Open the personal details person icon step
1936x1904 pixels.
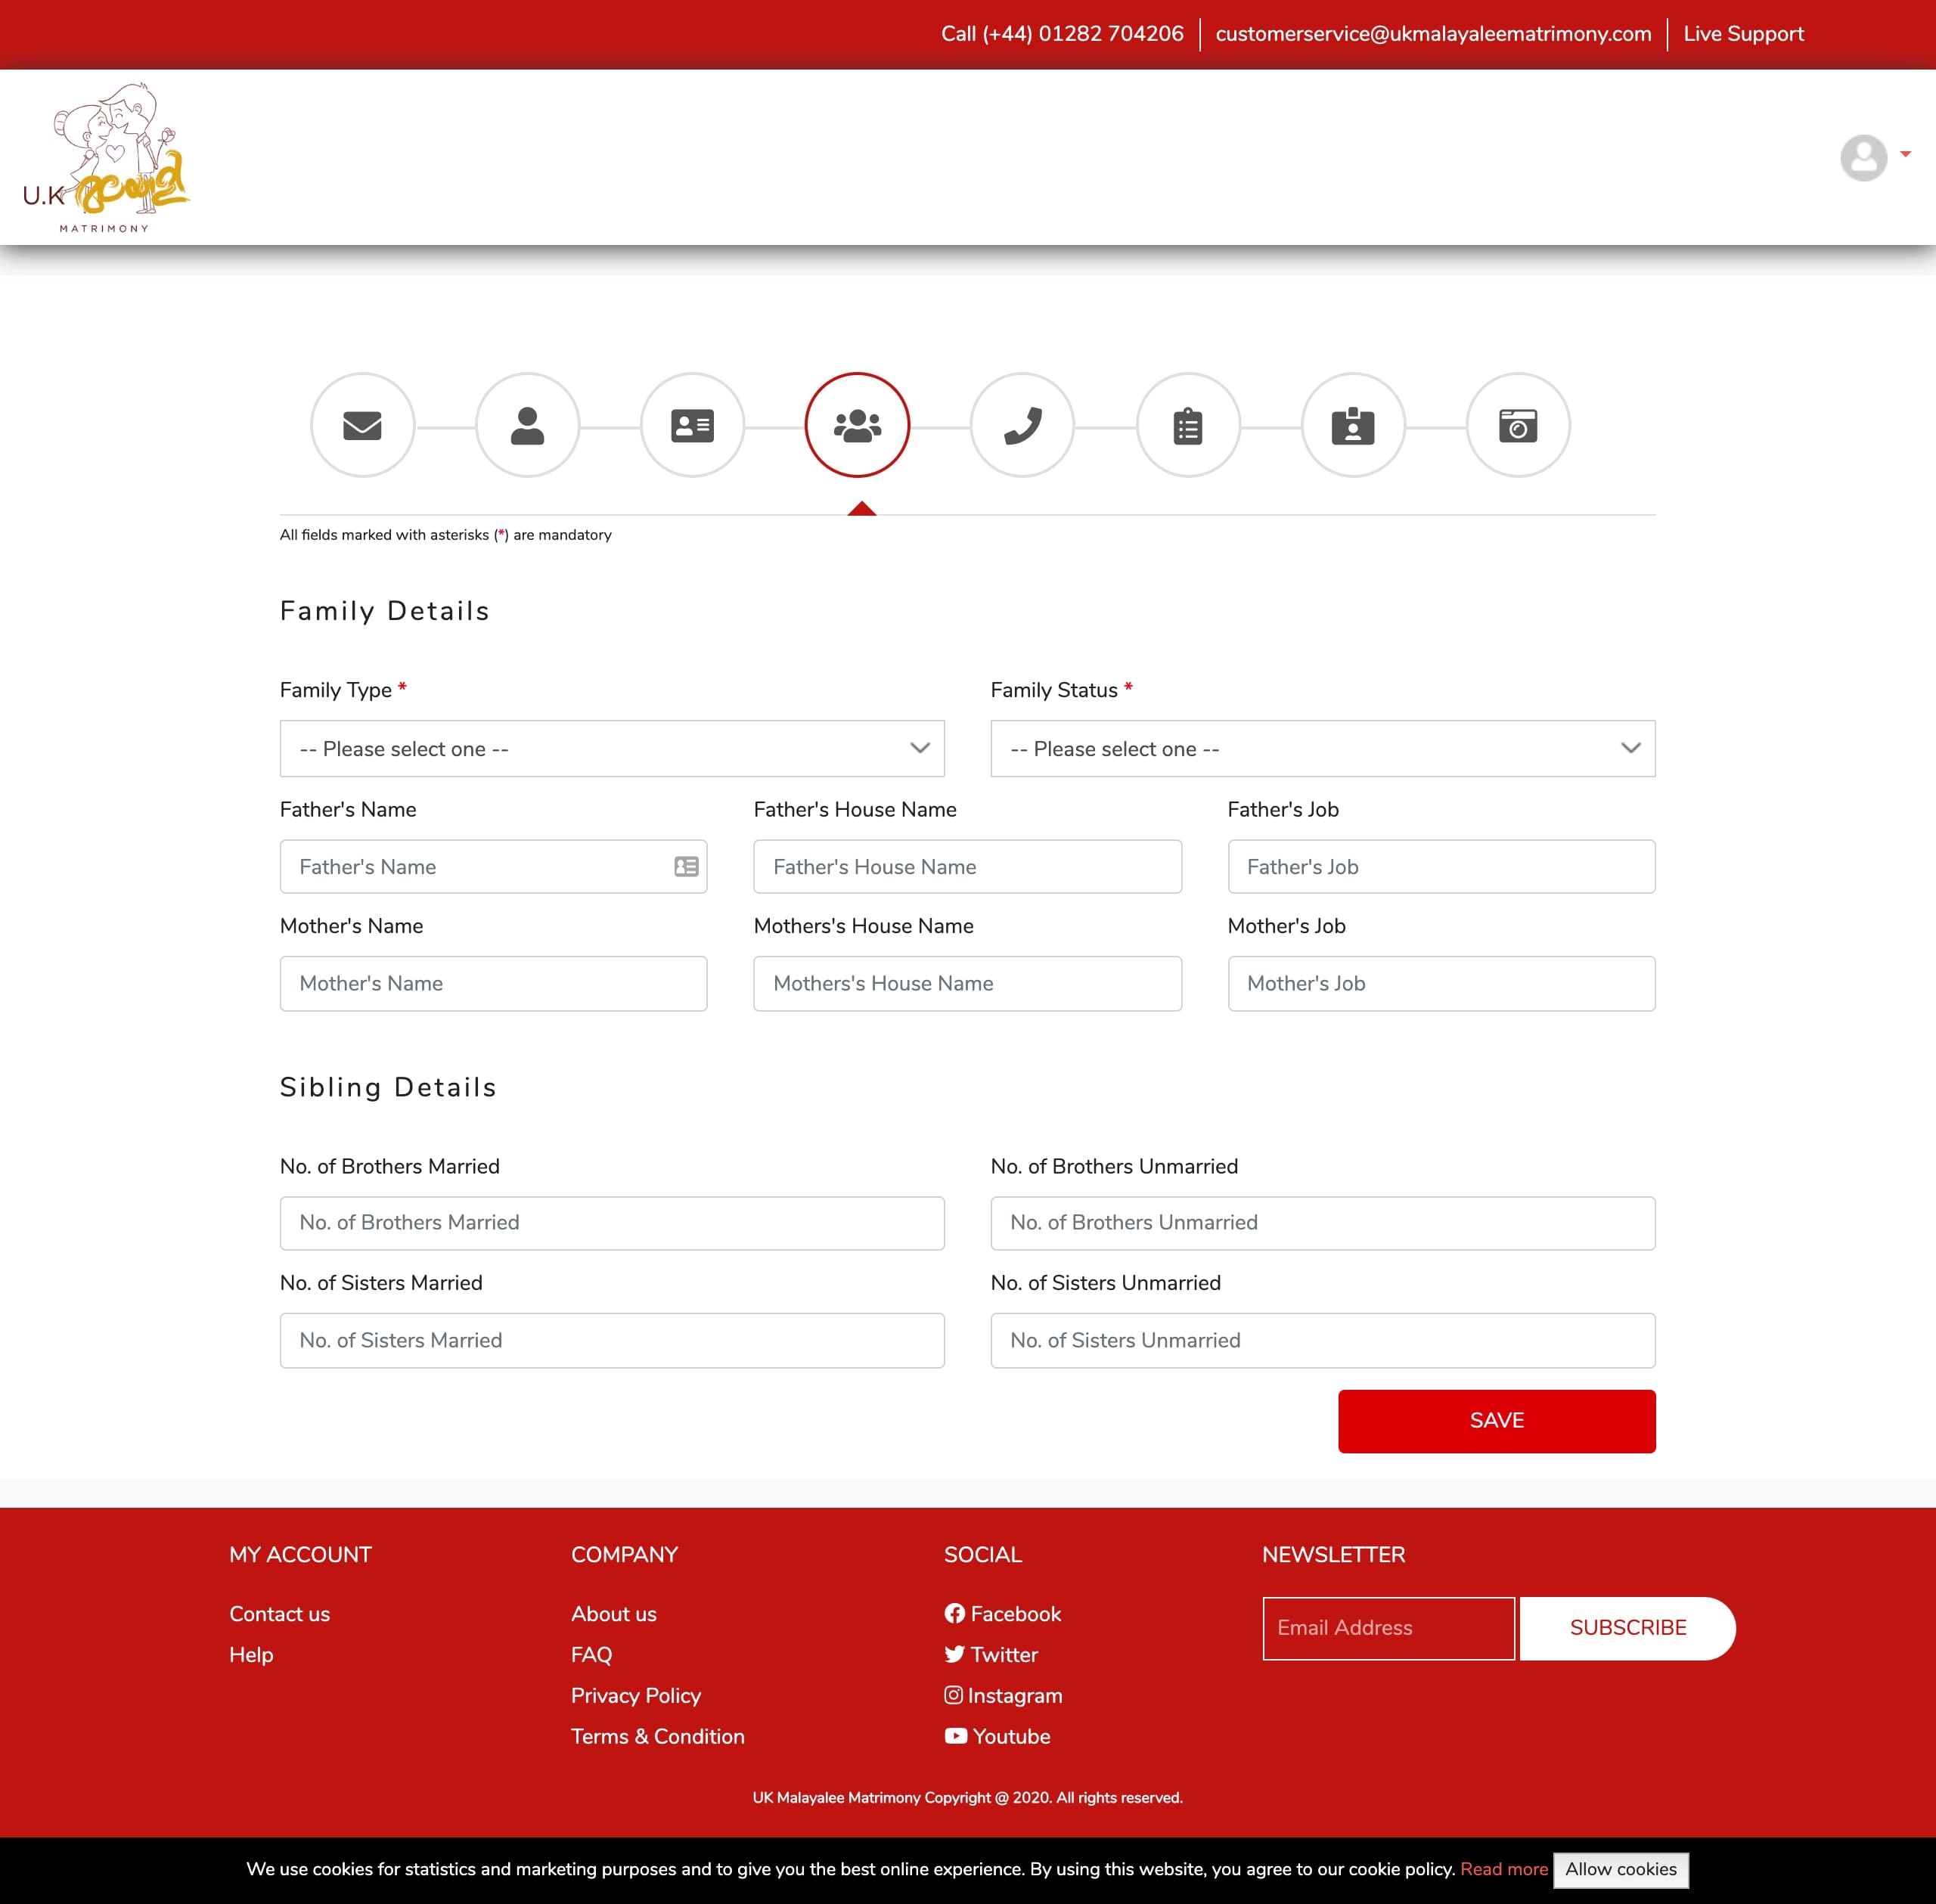527,425
